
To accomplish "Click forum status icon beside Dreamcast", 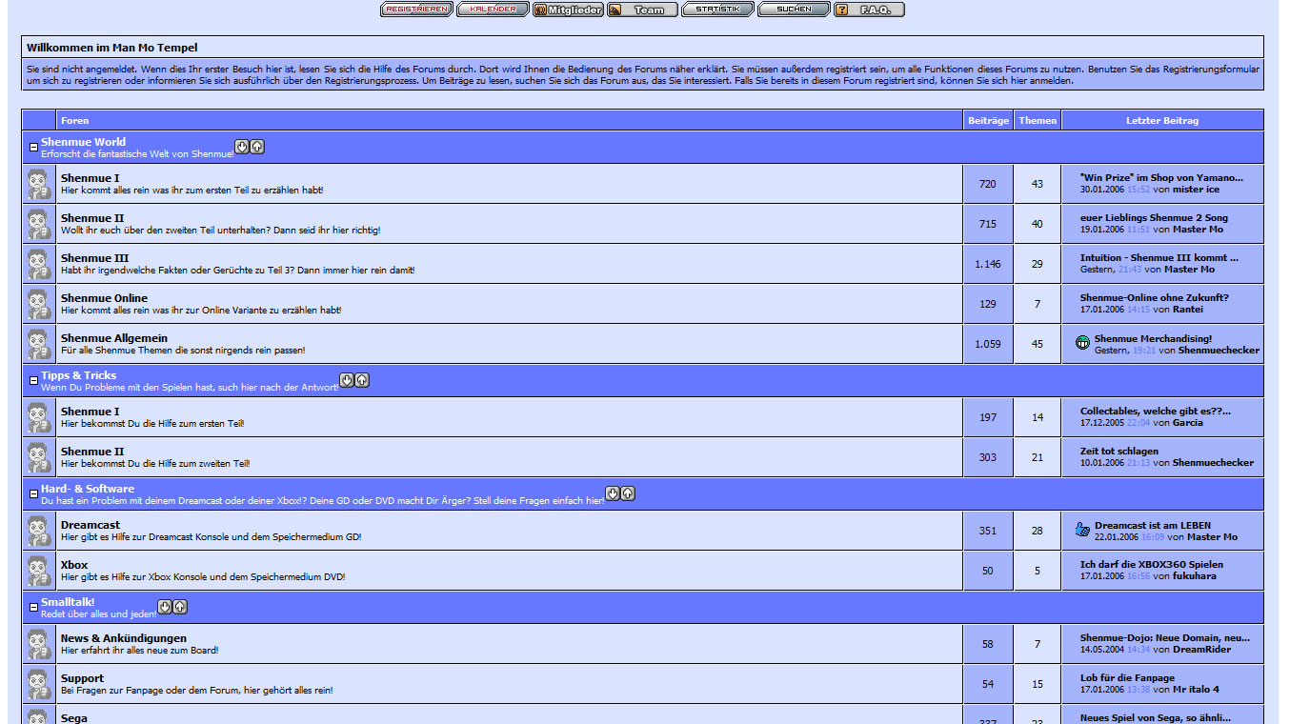I will (38, 531).
